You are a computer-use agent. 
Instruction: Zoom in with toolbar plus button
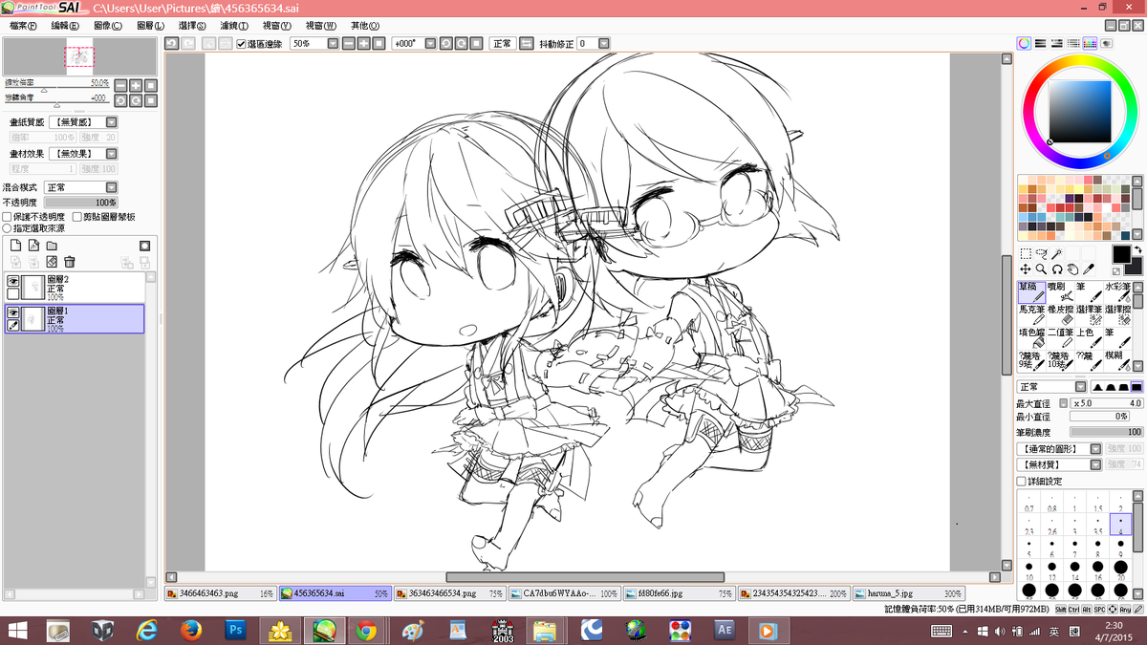[364, 44]
